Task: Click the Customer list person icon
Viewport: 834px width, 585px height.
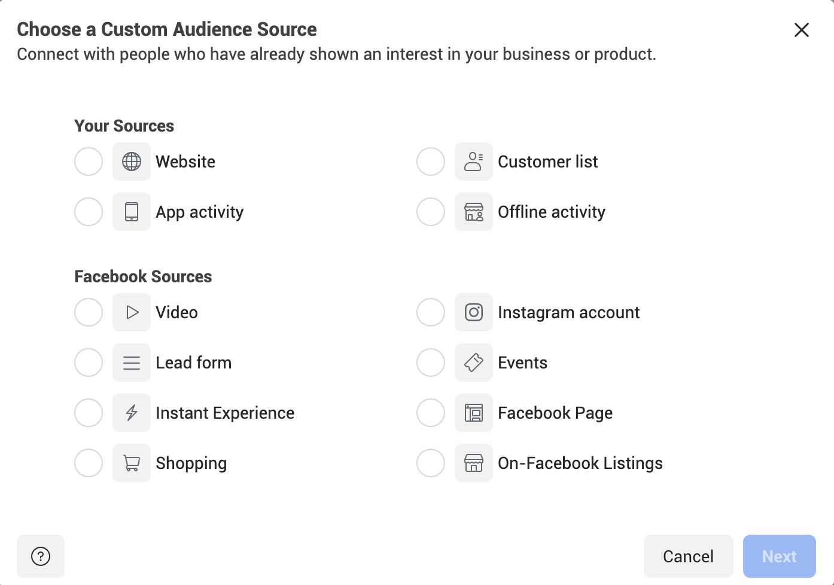Action: (474, 162)
